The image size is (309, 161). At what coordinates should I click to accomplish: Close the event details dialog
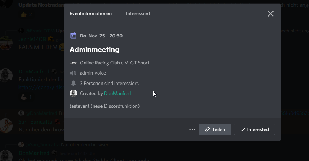270,14
